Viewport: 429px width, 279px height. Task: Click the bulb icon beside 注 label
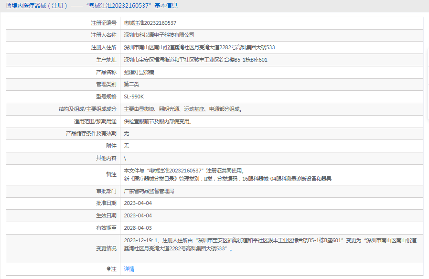108,269
